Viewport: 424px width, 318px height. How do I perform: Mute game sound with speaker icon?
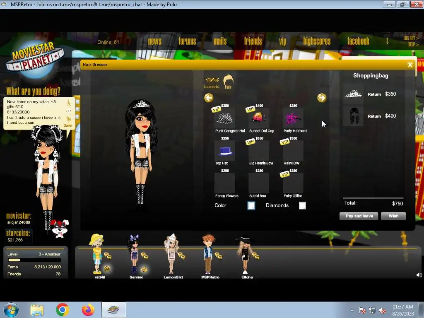419,275
